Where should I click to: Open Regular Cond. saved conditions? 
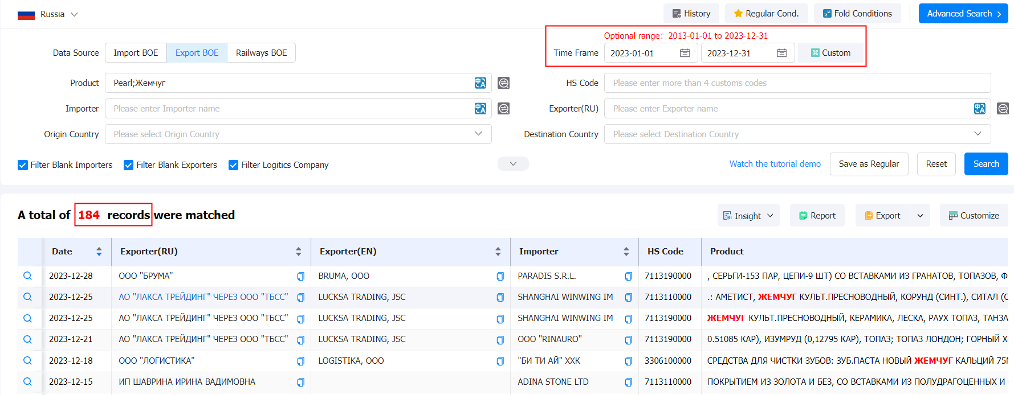point(767,14)
